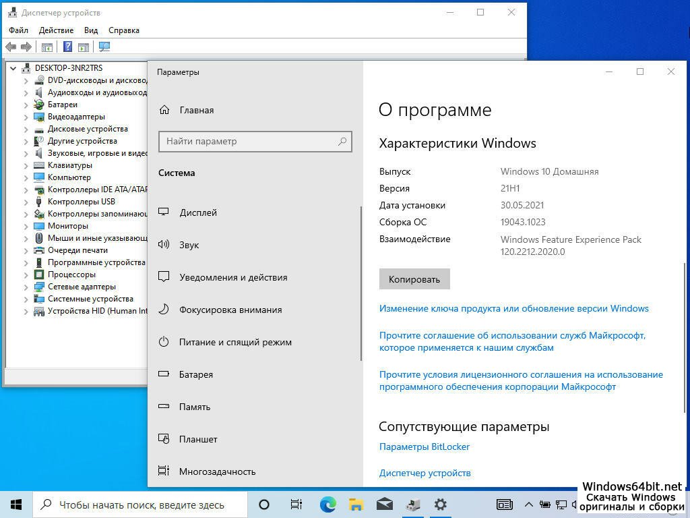
Task: Expand the Видеоадаптеры tree node
Action: point(26,117)
